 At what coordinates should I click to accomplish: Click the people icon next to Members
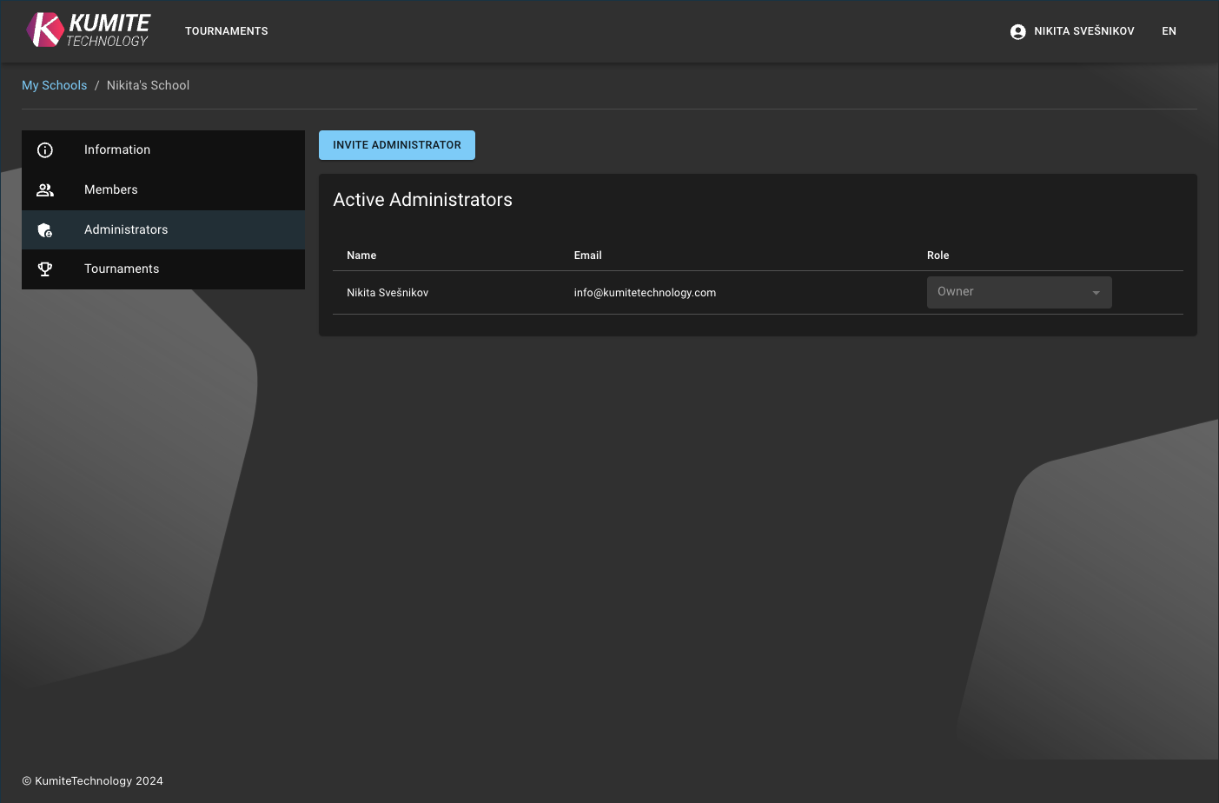[x=44, y=189]
